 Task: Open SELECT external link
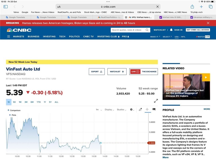pyautogui.click(x=167, y=37)
